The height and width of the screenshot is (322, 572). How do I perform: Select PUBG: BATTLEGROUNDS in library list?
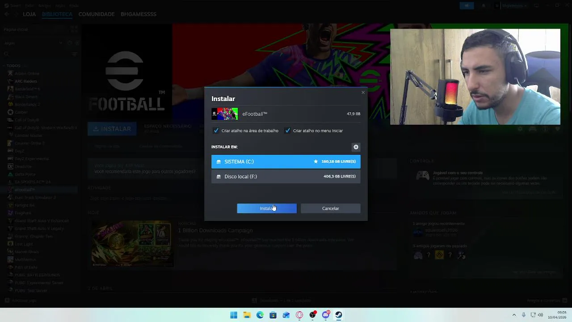coord(37,275)
